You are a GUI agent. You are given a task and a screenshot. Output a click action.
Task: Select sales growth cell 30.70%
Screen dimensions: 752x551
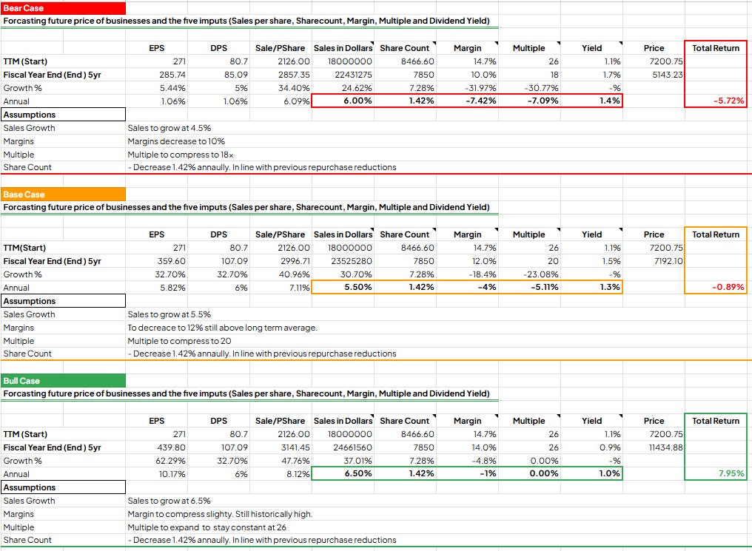pos(356,274)
